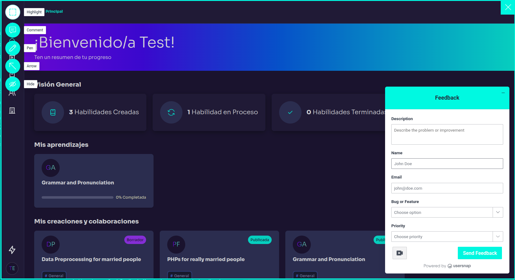Open the Choose priority dropdown
The width and height of the screenshot is (515, 280).
[x=447, y=237]
